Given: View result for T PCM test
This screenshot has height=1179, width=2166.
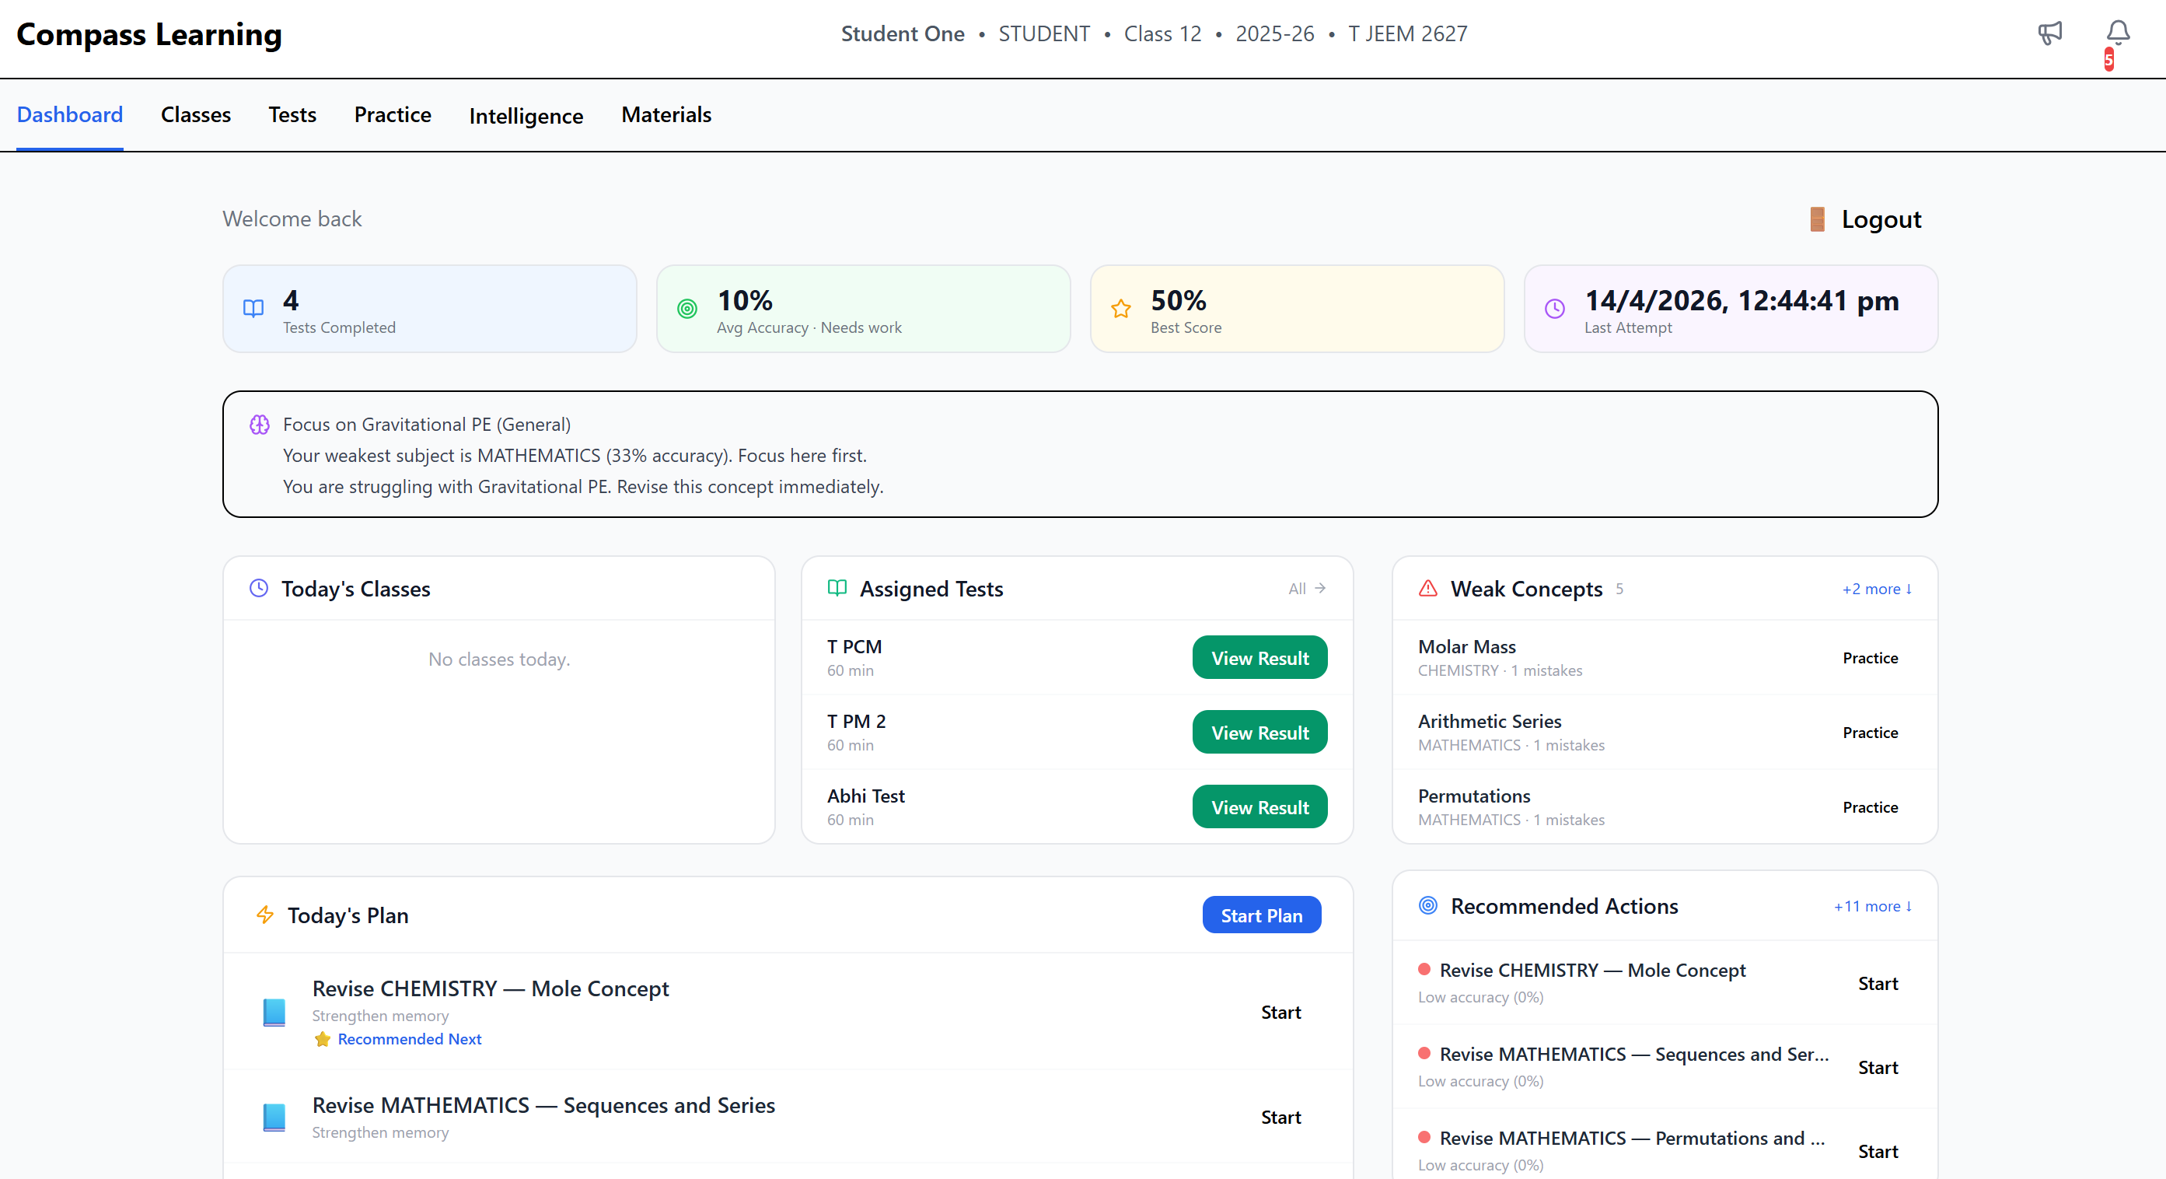Looking at the screenshot, I should [x=1259, y=659].
